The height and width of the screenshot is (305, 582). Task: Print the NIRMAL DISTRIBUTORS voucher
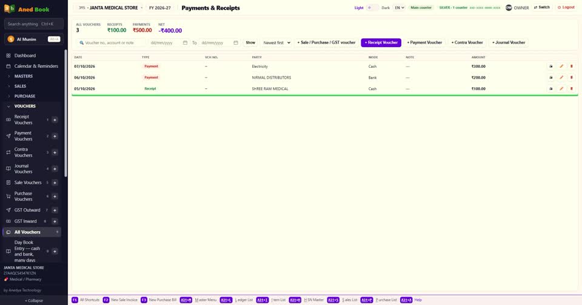click(551, 77)
